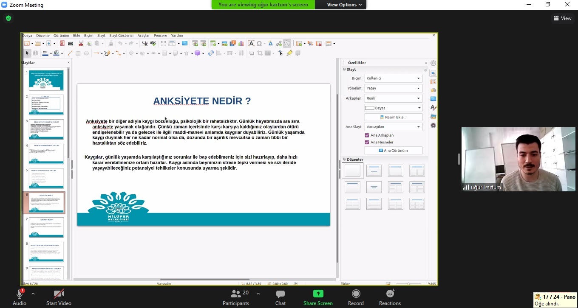Click the Cut scissors icon
The image size is (578, 308).
tap(81, 43)
